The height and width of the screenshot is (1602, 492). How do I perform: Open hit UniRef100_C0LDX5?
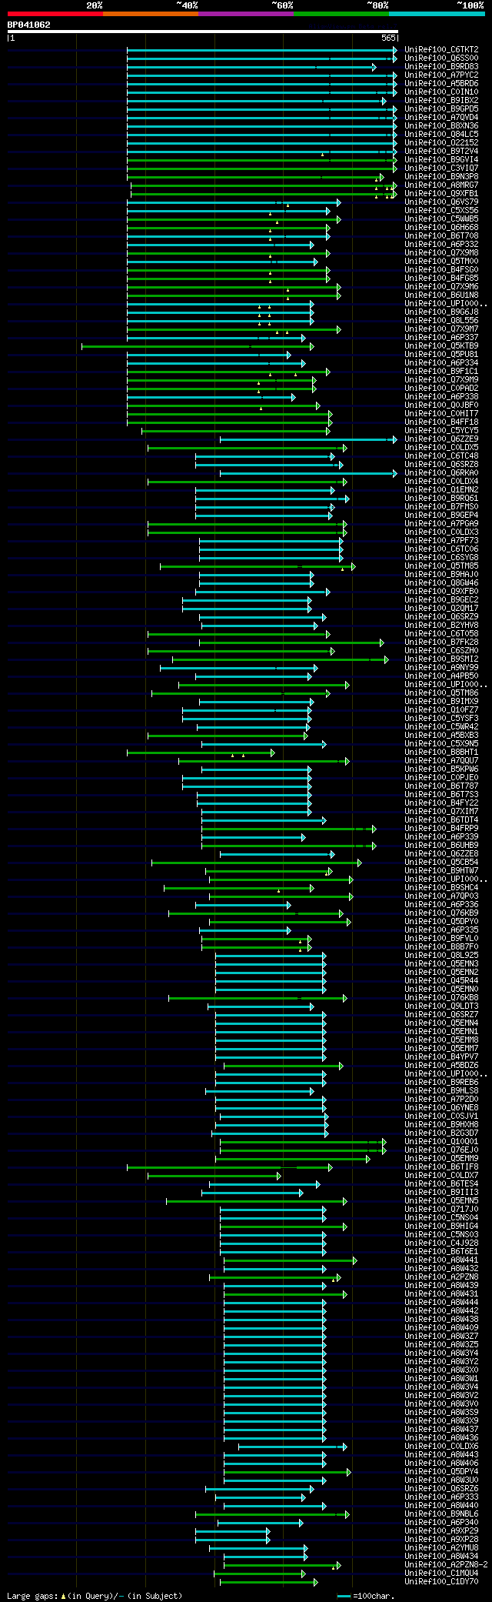tap(441, 447)
